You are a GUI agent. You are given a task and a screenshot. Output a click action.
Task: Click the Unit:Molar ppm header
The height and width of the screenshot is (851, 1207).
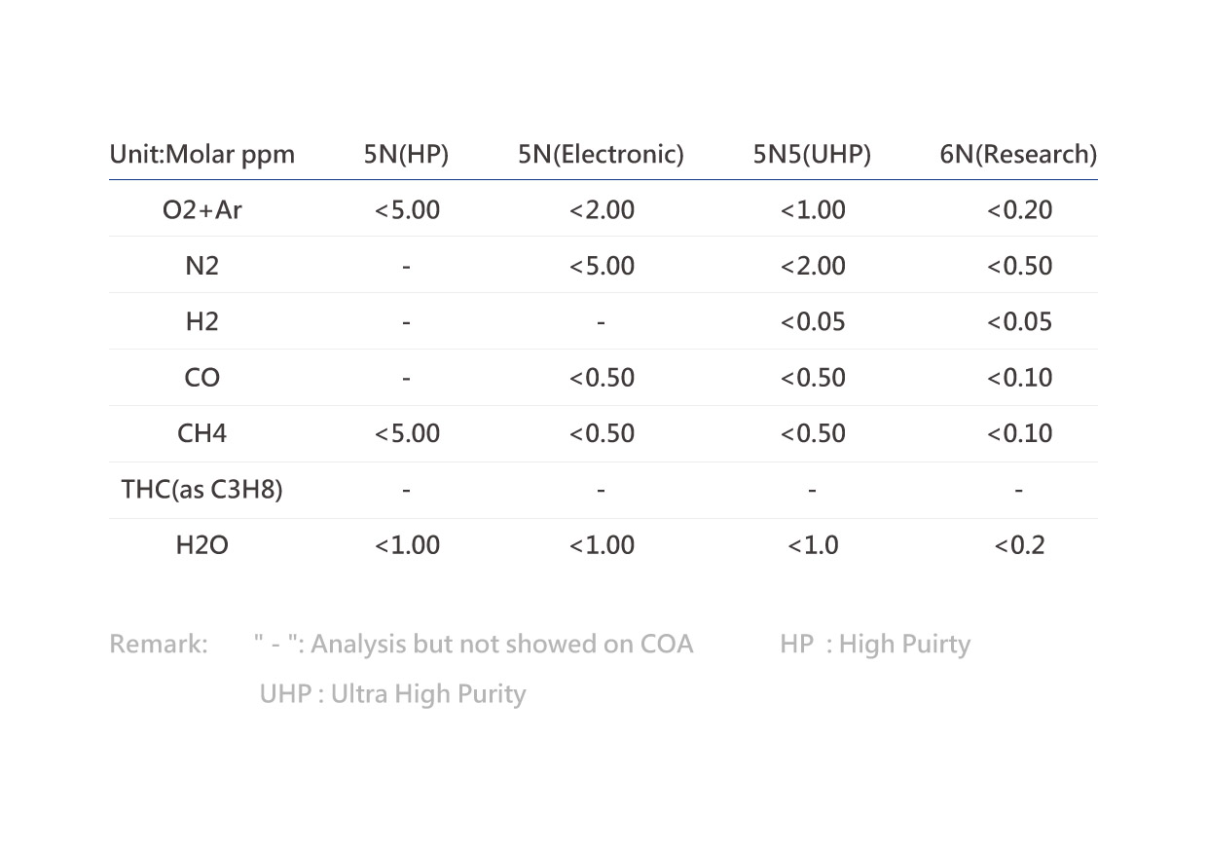click(201, 154)
